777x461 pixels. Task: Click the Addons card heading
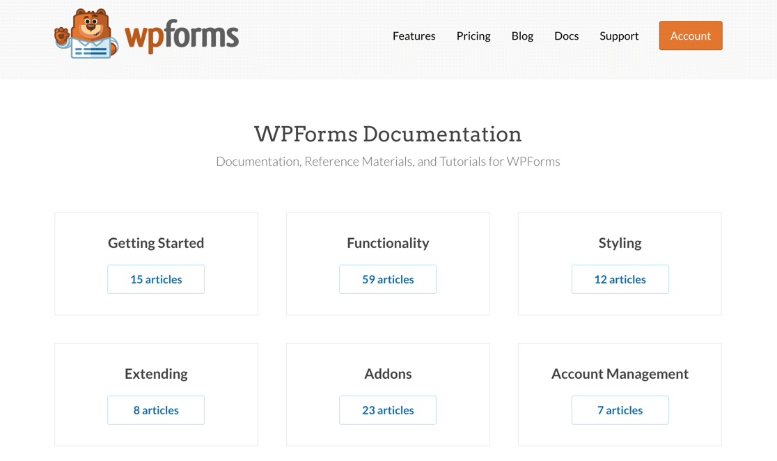click(x=388, y=374)
